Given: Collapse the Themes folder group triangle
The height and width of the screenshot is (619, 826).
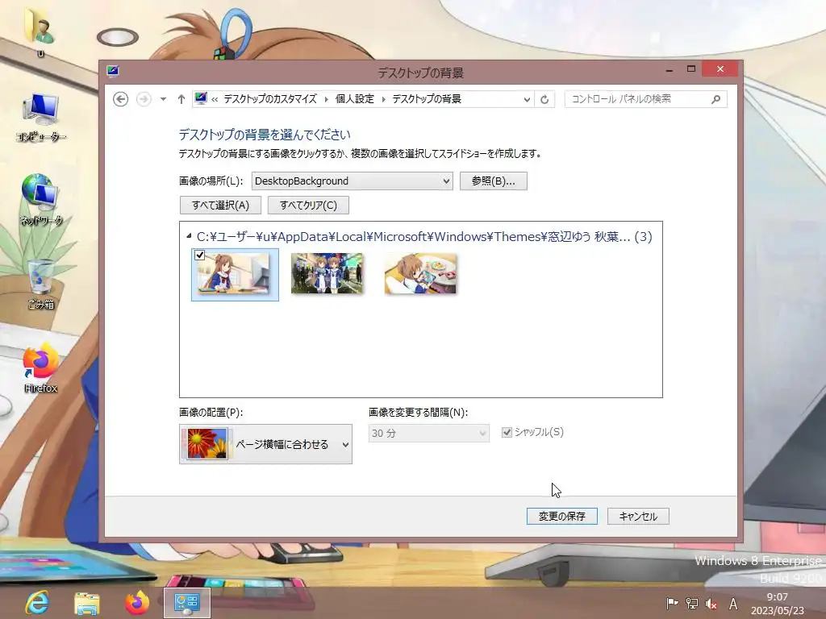Looking at the screenshot, I should pos(189,237).
